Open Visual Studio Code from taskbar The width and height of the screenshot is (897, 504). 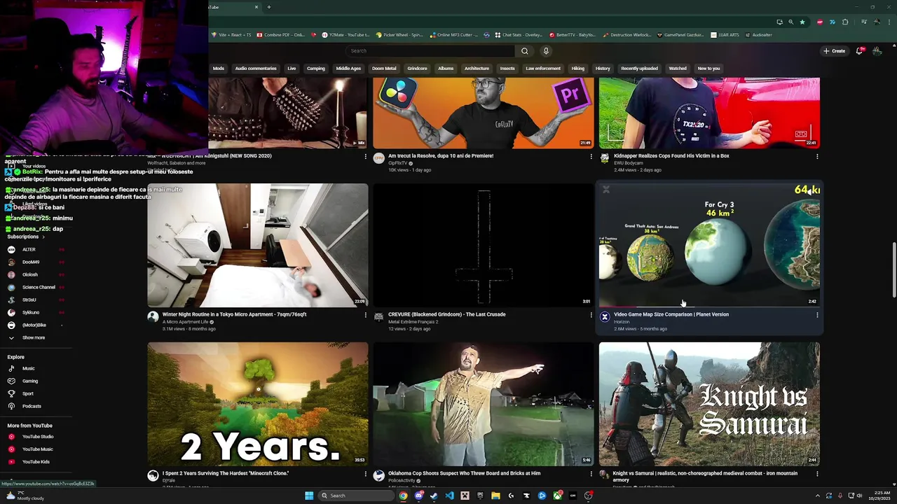(449, 496)
